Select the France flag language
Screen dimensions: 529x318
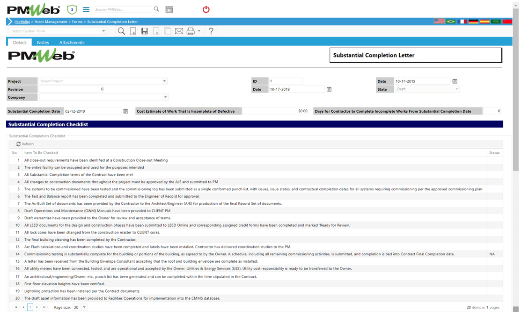click(x=462, y=22)
